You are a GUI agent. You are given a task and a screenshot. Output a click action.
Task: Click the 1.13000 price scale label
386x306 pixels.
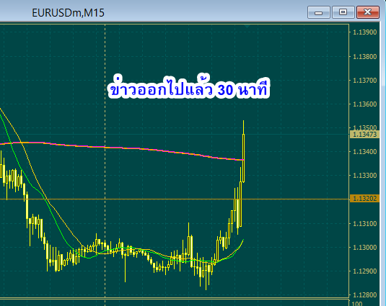[x=365, y=247]
